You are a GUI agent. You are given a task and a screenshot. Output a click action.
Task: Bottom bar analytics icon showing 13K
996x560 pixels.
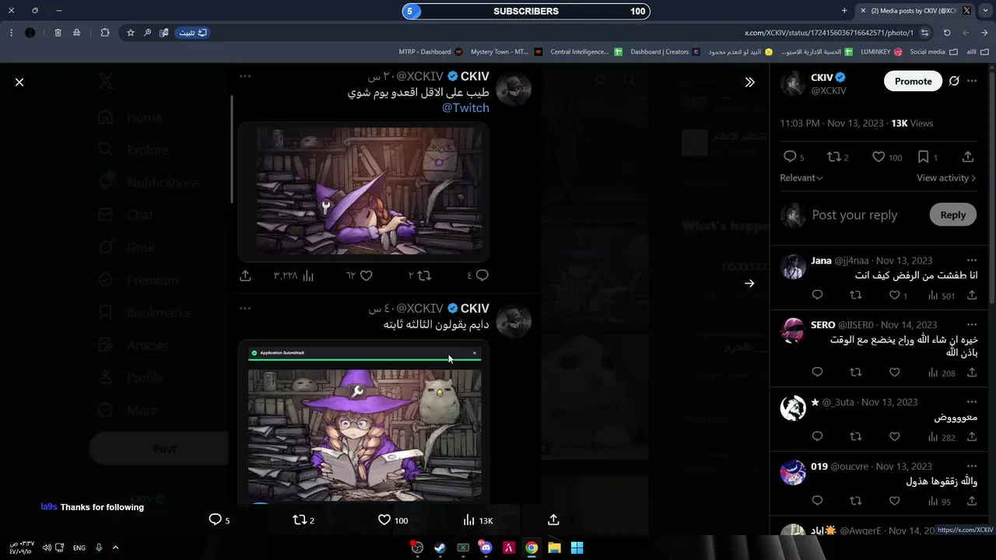coord(477,520)
